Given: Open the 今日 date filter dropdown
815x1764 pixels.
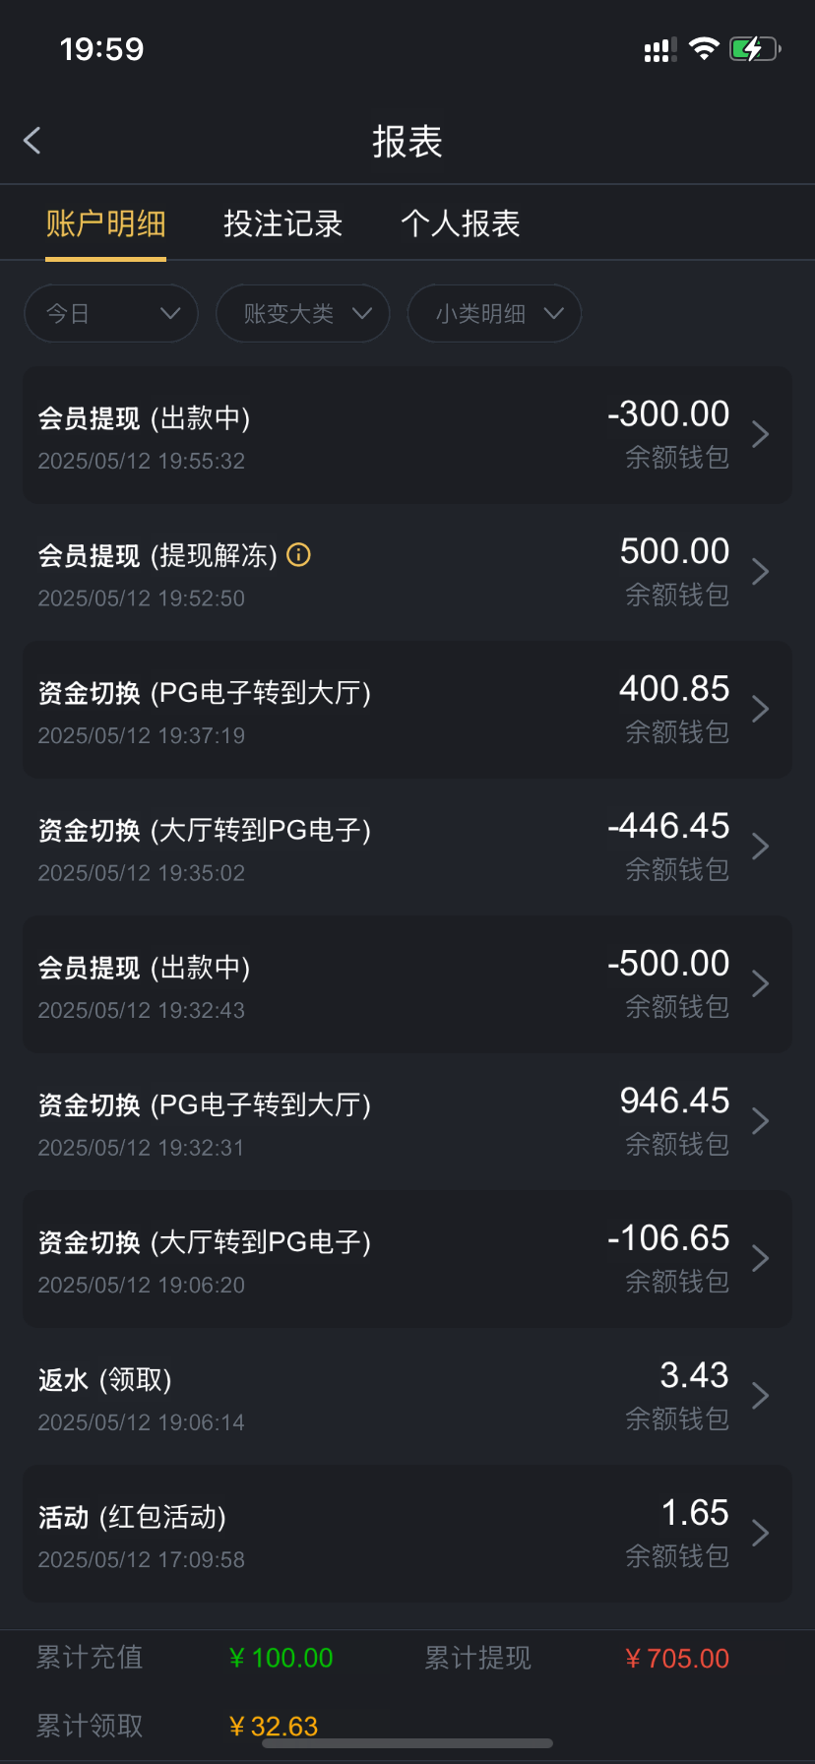Looking at the screenshot, I should (x=111, y=314).
